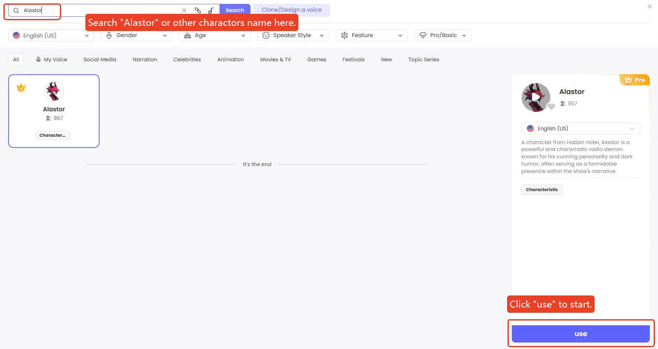Expand the Age filter dropdown

[x=214, y=35]
